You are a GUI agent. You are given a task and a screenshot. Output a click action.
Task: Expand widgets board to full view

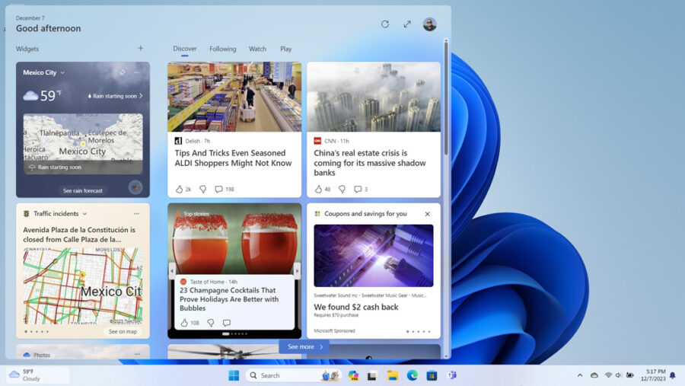pyautogui.click(x=407, y=24)
